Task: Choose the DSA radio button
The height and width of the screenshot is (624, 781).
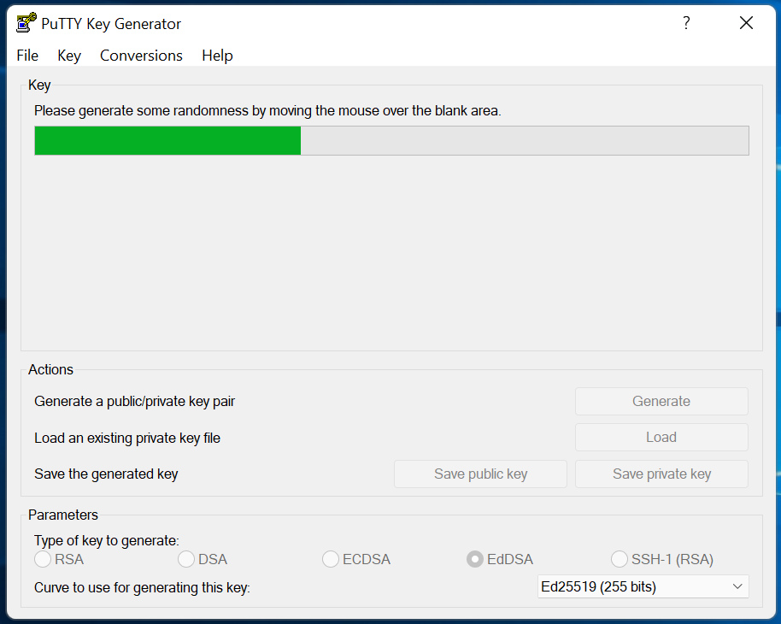Action: tap(186, 560)
